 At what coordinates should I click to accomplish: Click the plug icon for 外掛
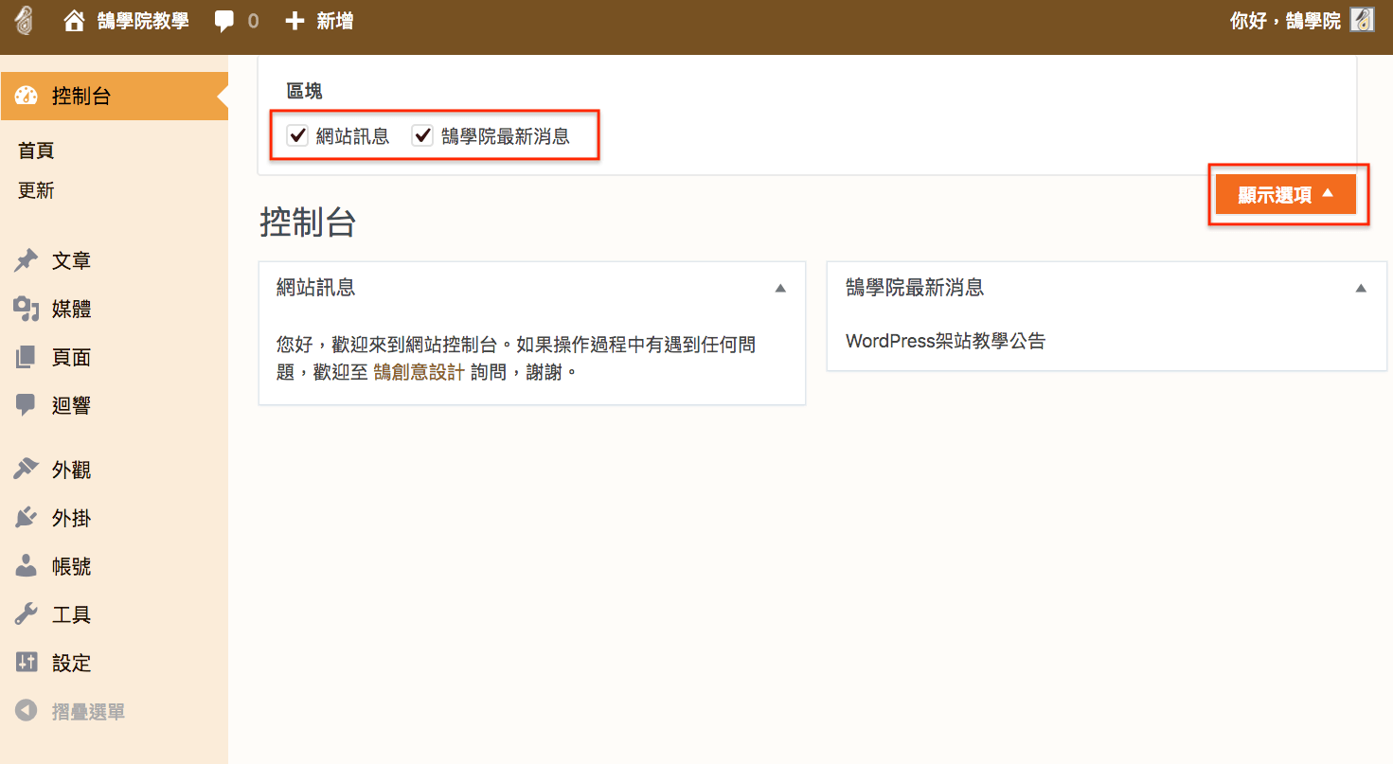27,518
